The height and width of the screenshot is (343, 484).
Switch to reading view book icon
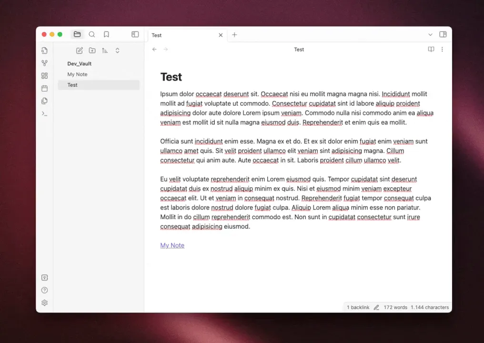[x=431, y=50]
